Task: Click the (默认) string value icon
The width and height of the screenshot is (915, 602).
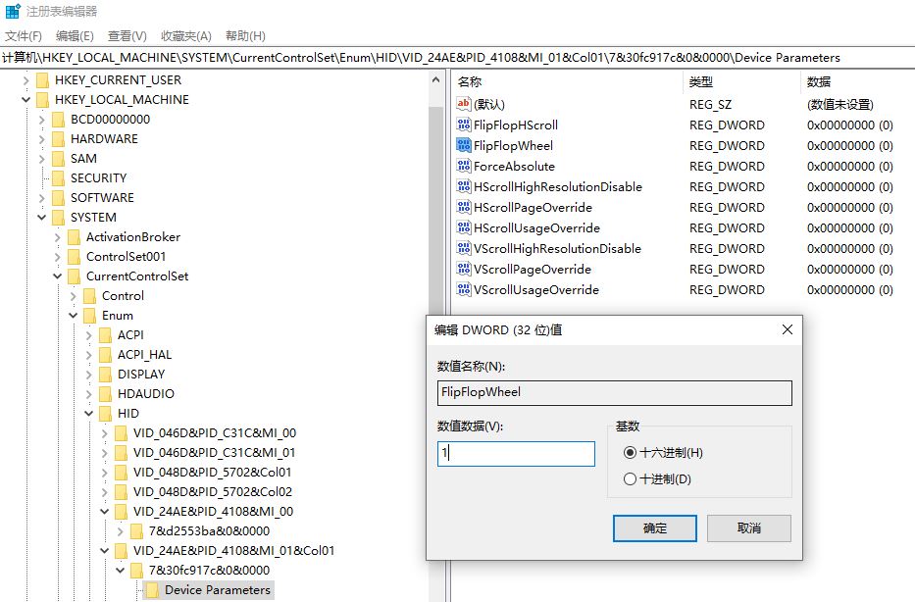Action: 464,104
